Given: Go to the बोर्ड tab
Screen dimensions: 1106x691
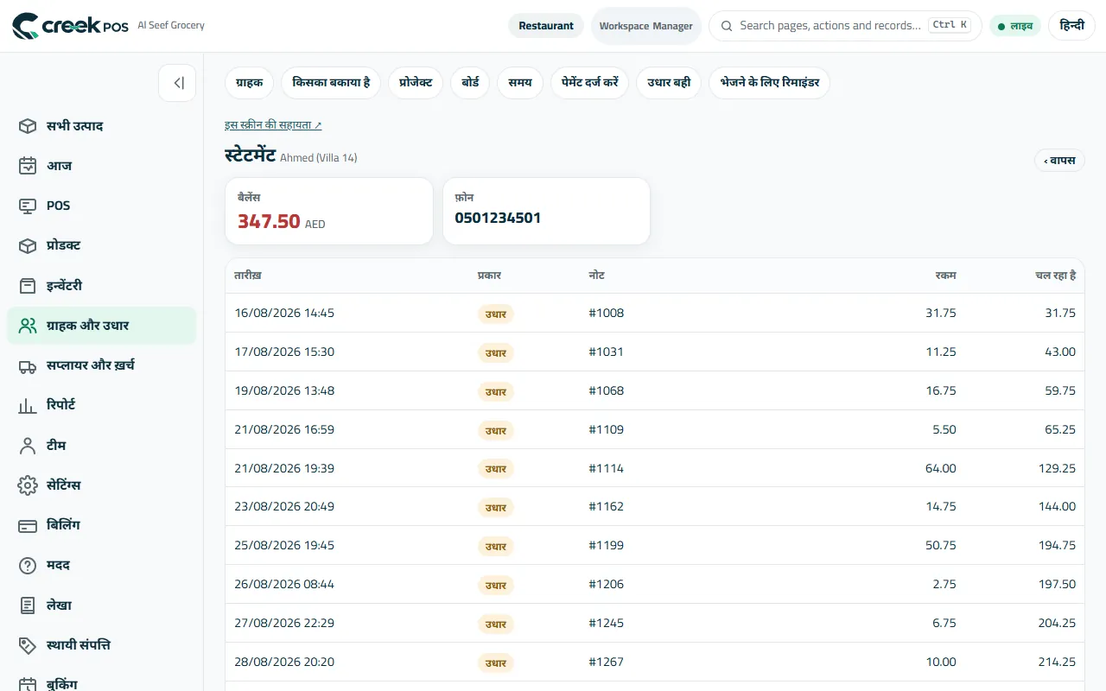Looking at the screenshot, I should [470, 83].
